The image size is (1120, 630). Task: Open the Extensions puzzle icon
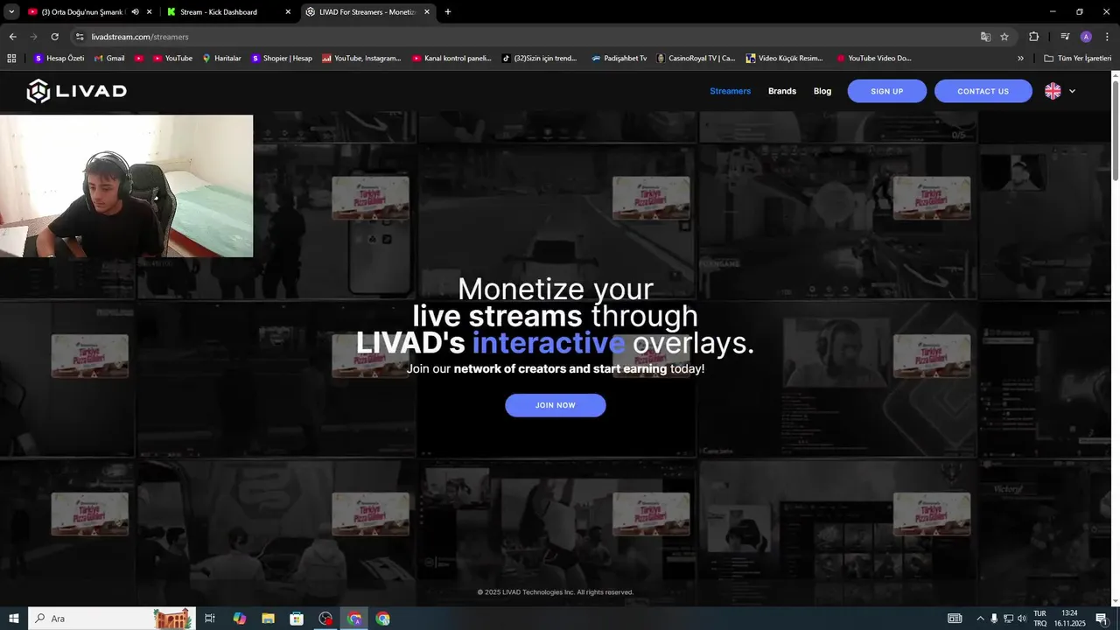click(x=1033, y=37)
